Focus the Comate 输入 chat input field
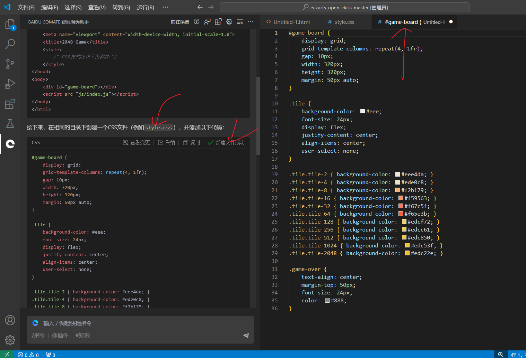 click(x=140, y=323)
